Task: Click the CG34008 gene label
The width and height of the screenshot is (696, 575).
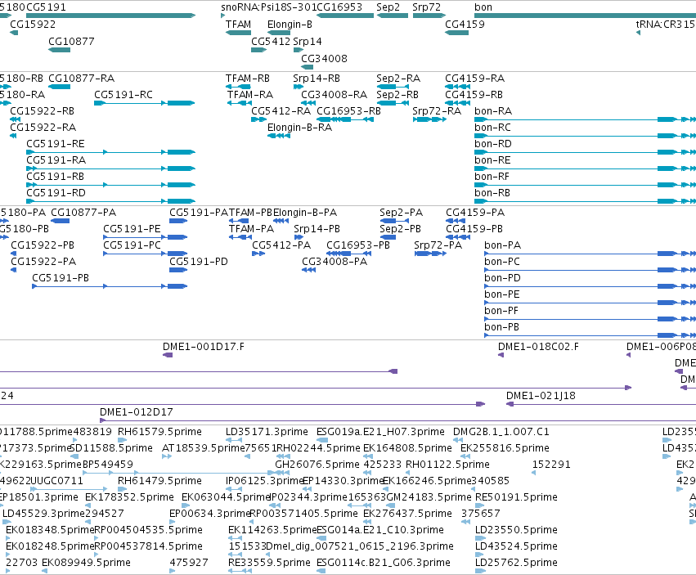Action: point(324,59)
